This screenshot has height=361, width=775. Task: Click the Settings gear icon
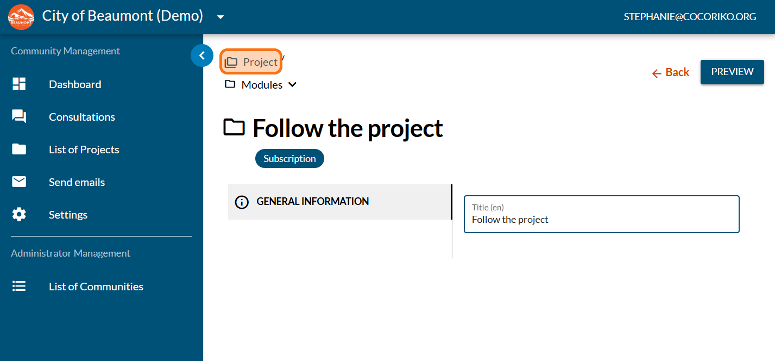pyautogui.click(x=19, y=215)
